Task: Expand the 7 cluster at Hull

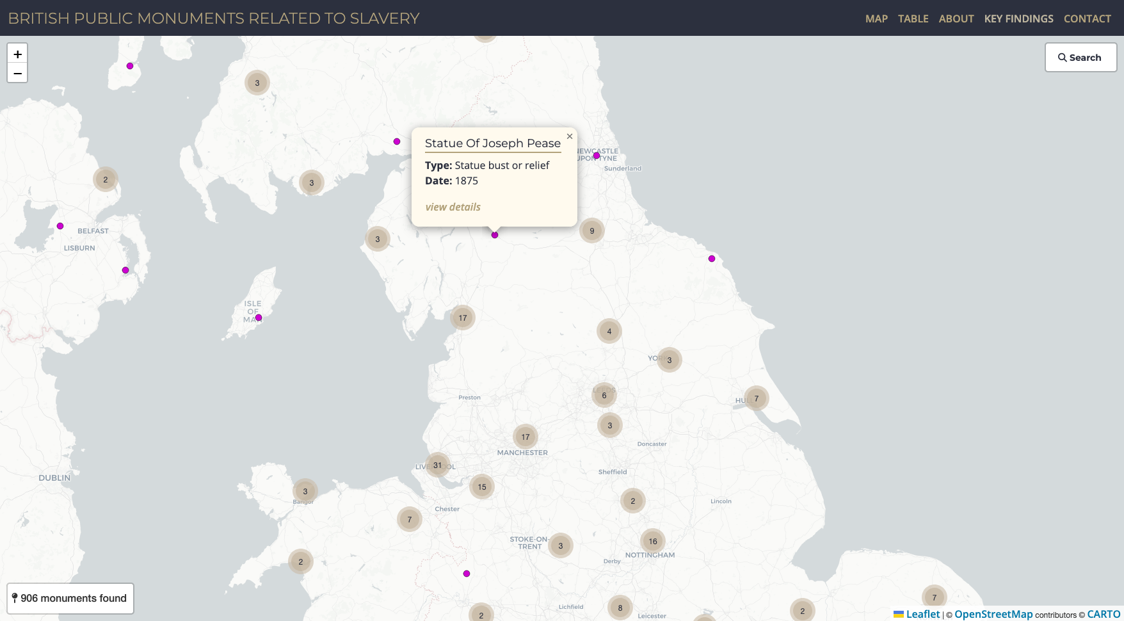Action: [x=756, y=399]
